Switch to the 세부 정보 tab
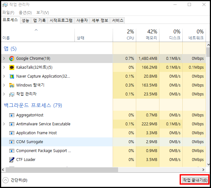The image size is (211, 188). click(100, 20)
